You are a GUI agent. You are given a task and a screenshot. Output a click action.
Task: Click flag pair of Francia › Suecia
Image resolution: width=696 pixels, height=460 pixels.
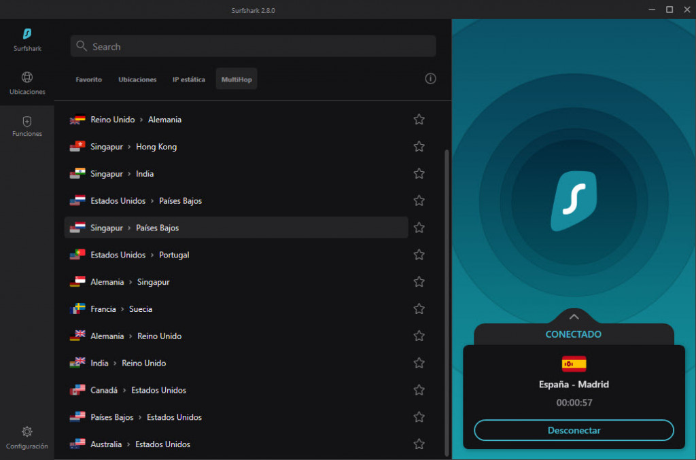point(77,308)
